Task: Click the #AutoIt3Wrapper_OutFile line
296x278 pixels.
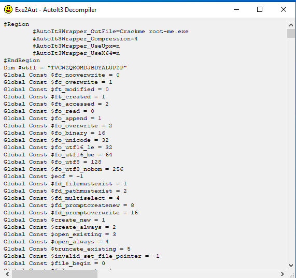Action: 110,32
